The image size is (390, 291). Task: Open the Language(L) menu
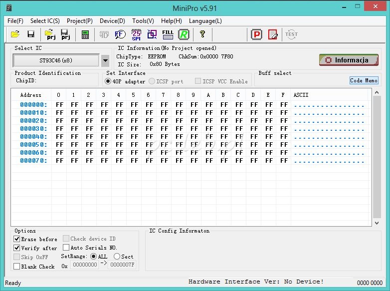coord(205,21)
